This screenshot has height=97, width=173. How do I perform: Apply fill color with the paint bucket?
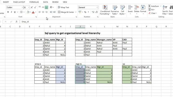pos(28,12)
